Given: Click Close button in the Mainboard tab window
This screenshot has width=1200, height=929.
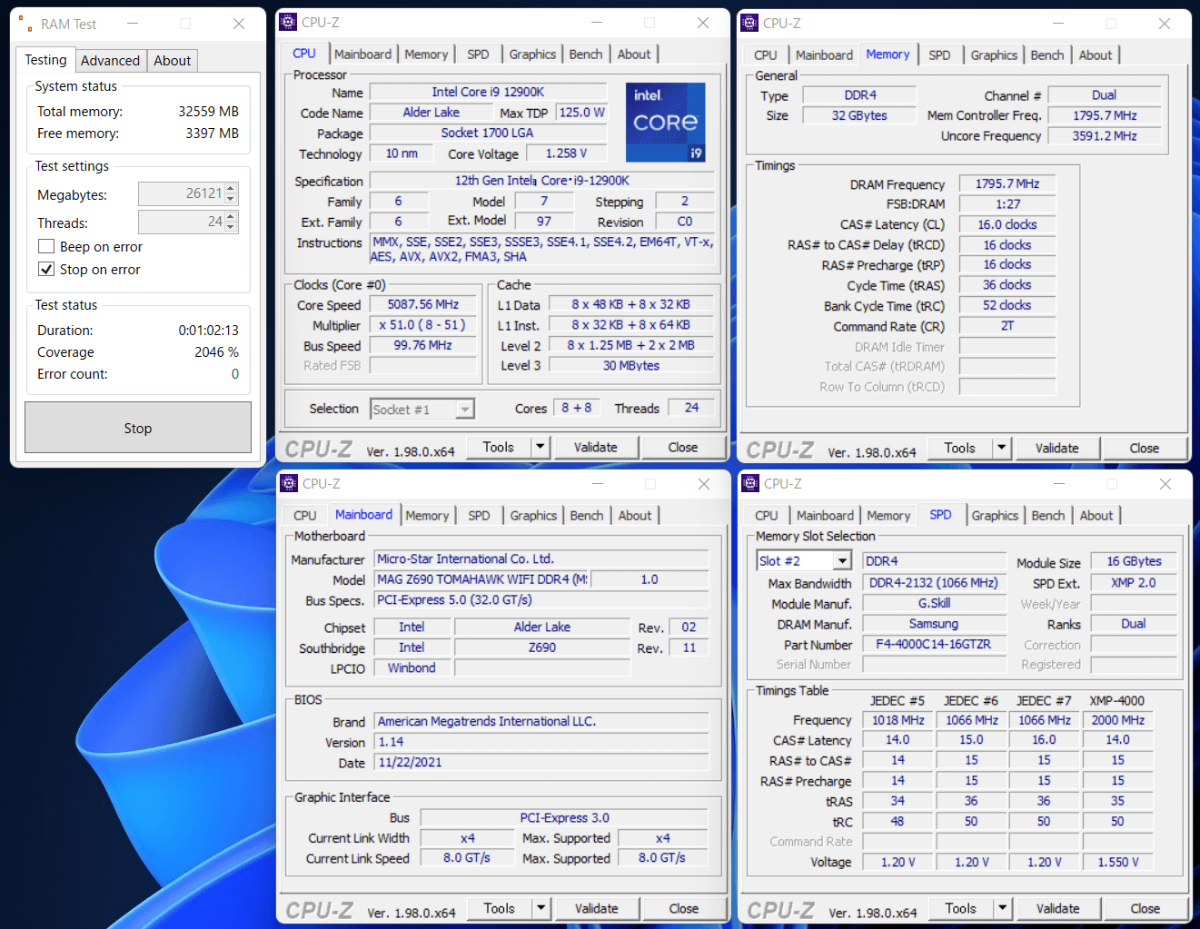Looking at the screenshot, I should click(x=684, y=908).
